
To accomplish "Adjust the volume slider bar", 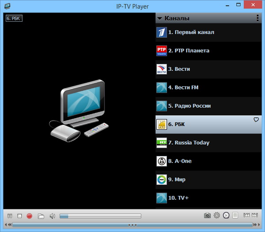I will [100, 216].
